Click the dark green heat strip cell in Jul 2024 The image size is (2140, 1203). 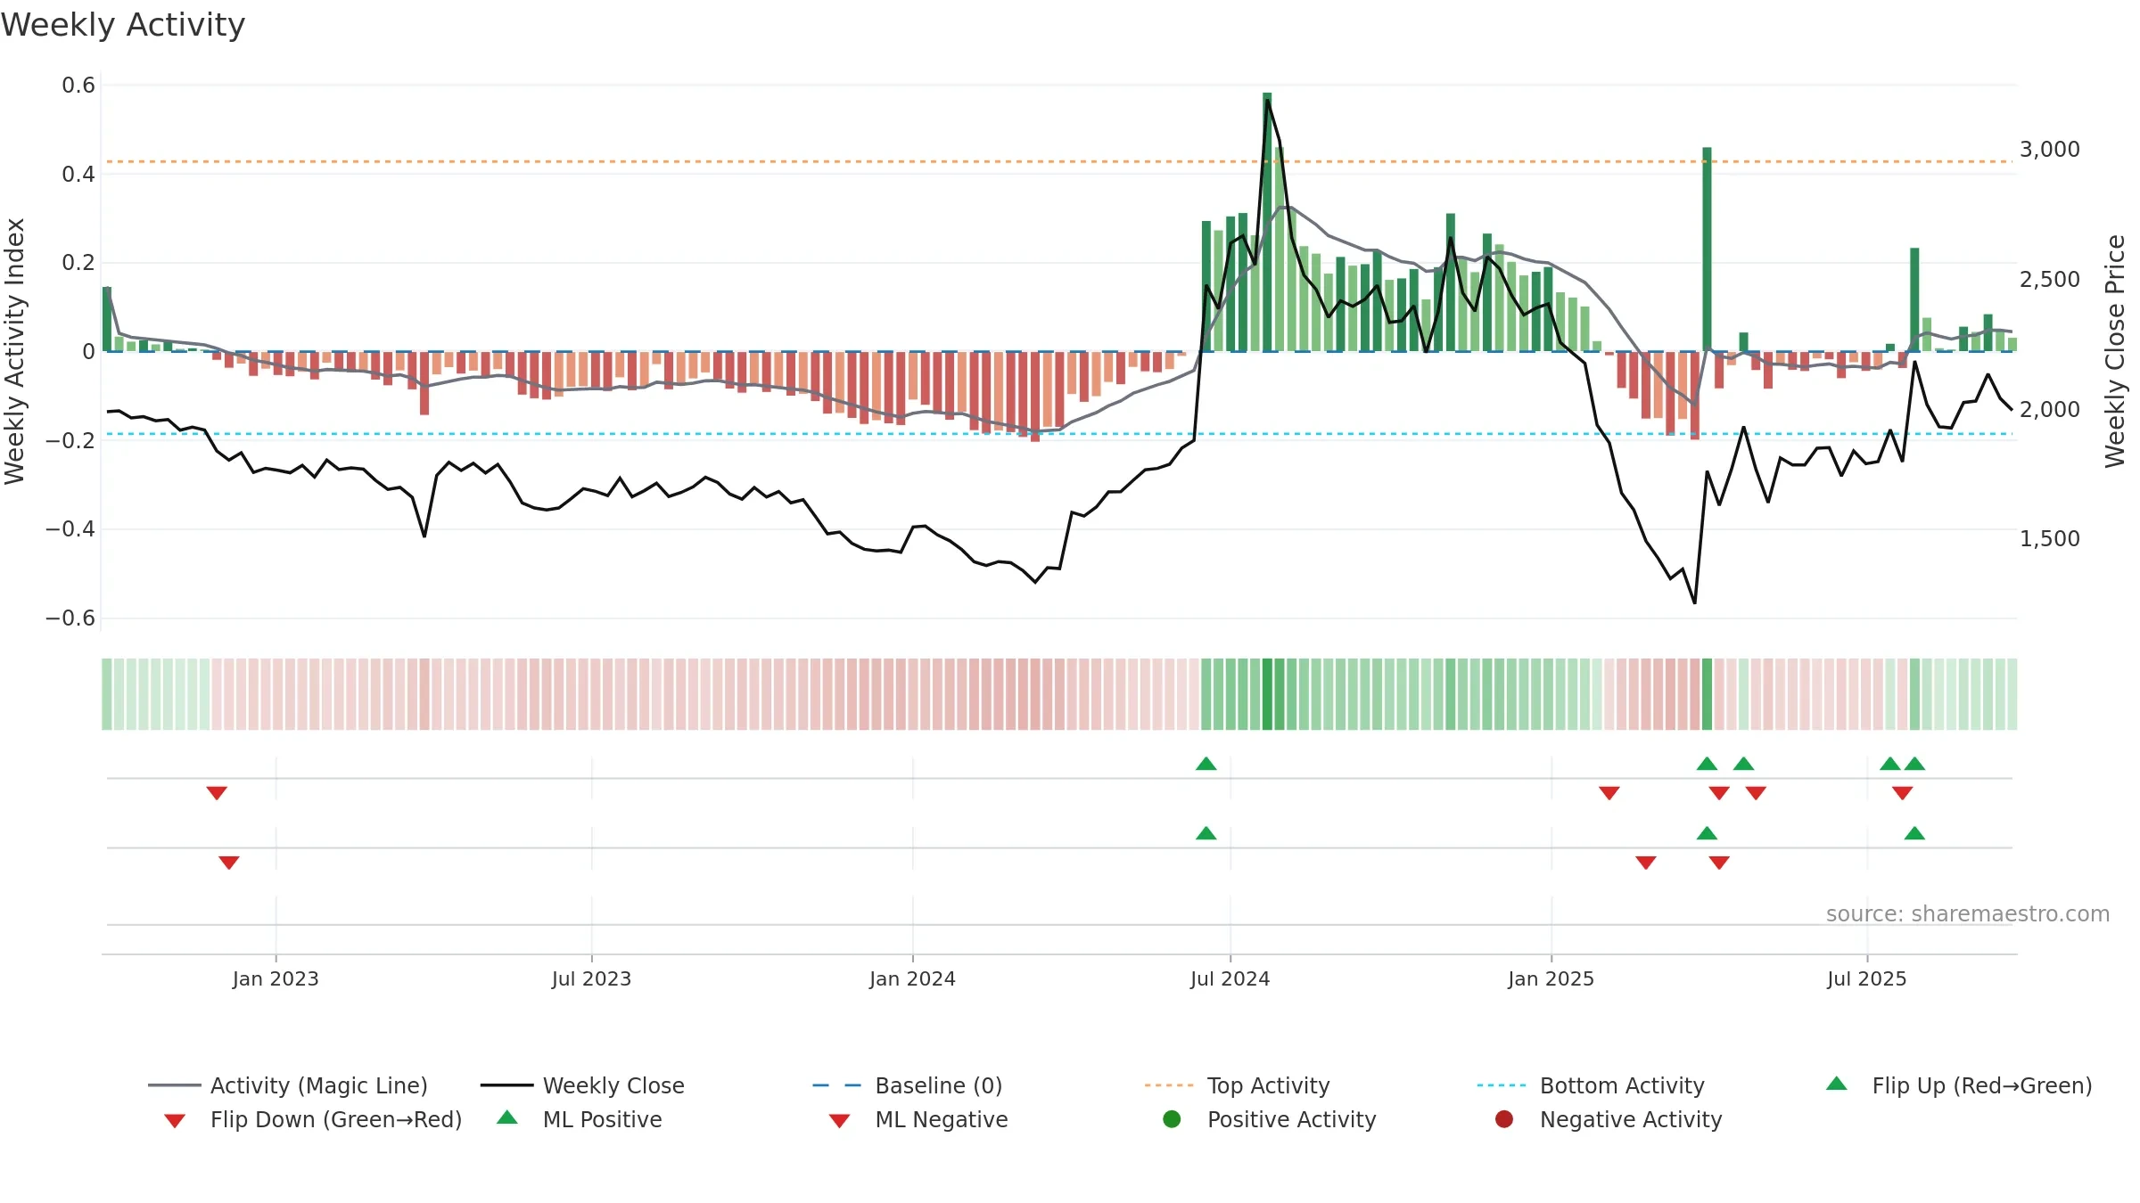coord(1267,694)
